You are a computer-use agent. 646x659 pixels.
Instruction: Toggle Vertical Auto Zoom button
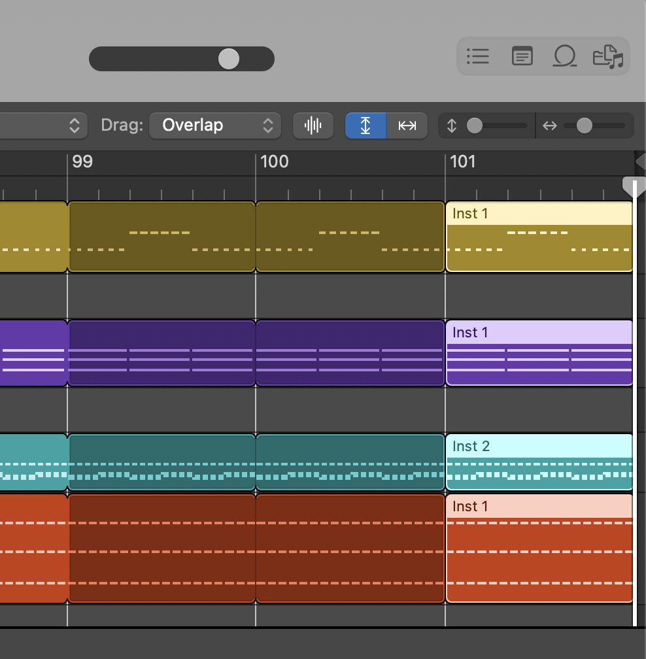(365, 126)
